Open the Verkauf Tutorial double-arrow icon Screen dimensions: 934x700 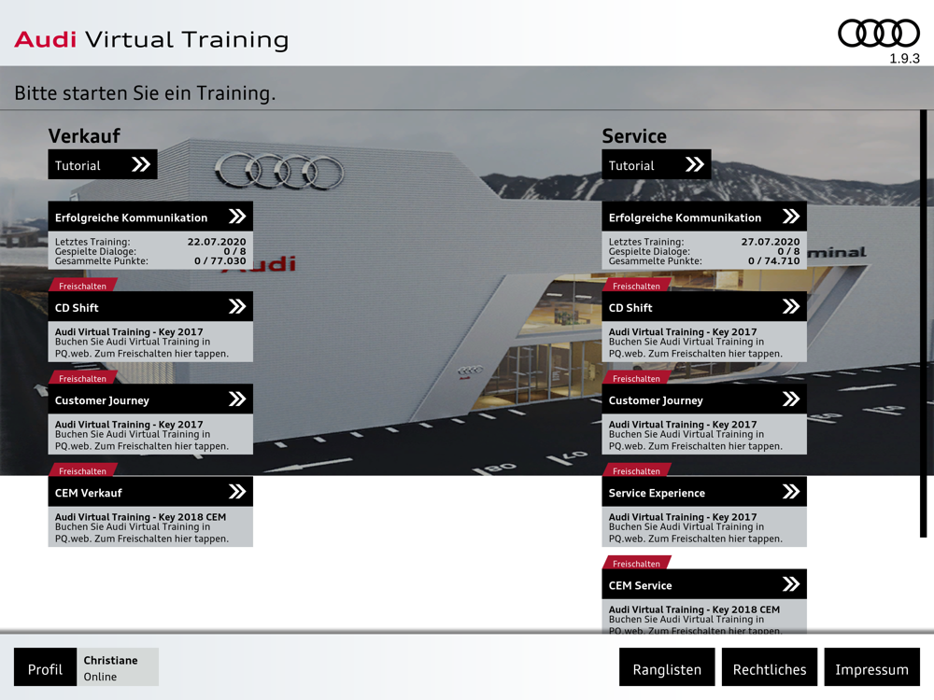(141, 164)
